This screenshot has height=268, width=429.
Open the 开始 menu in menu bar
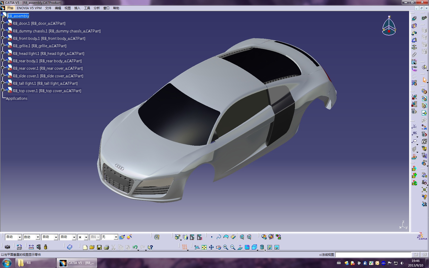coord(10,8)
